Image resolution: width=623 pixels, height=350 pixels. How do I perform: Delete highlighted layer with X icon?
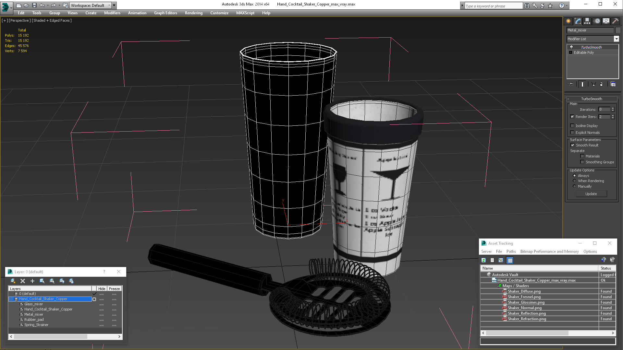(23, 281)
